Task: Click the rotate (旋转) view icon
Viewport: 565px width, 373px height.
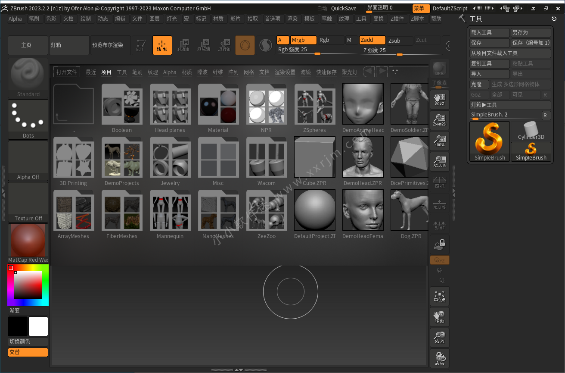Action: coord(439,358)
